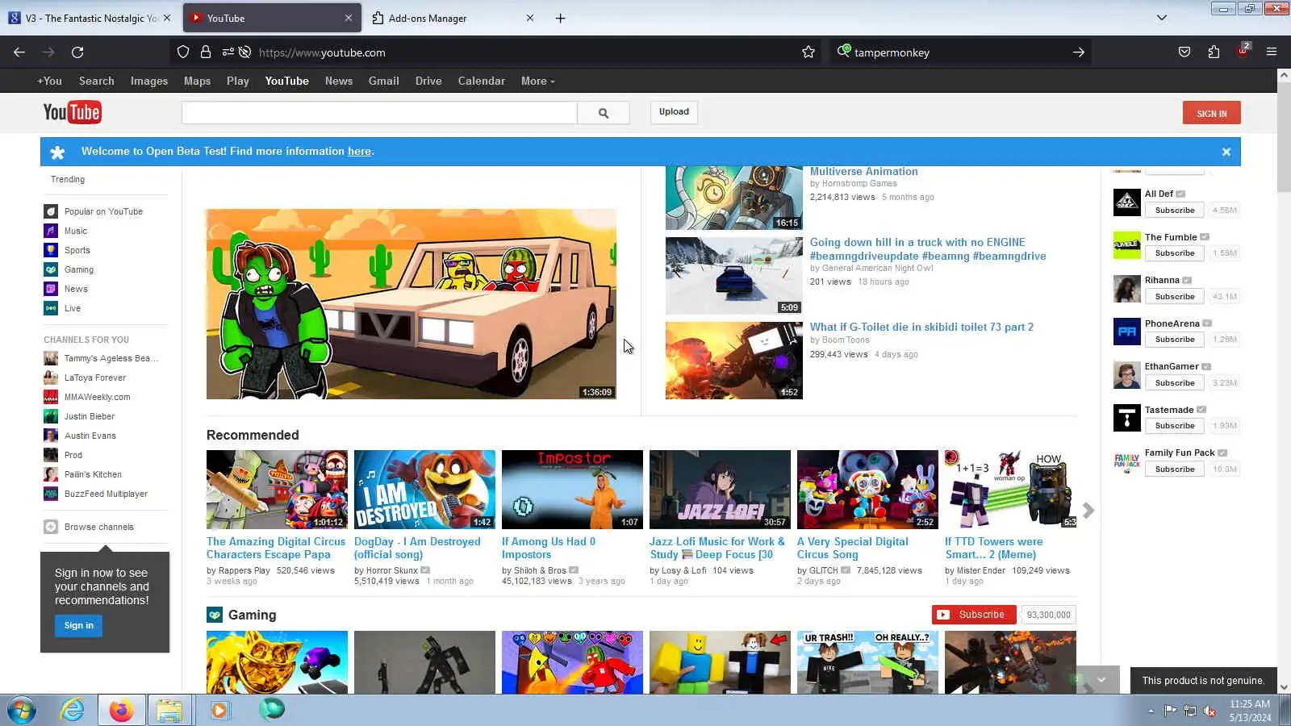The image size is (1291, 726).
Task: Click the Browse channels plus icon
Action: 51,527
